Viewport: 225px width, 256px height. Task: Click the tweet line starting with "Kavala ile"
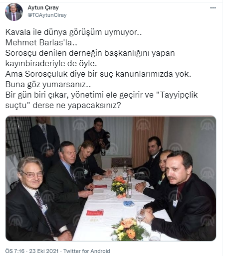tap(73, 32)
